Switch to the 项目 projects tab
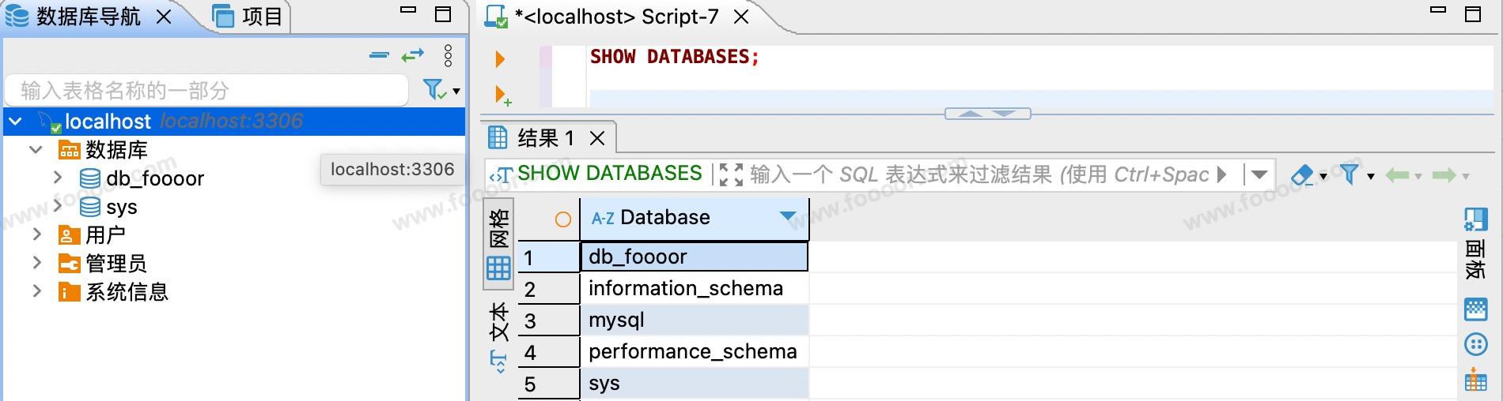 click(249, 17)
